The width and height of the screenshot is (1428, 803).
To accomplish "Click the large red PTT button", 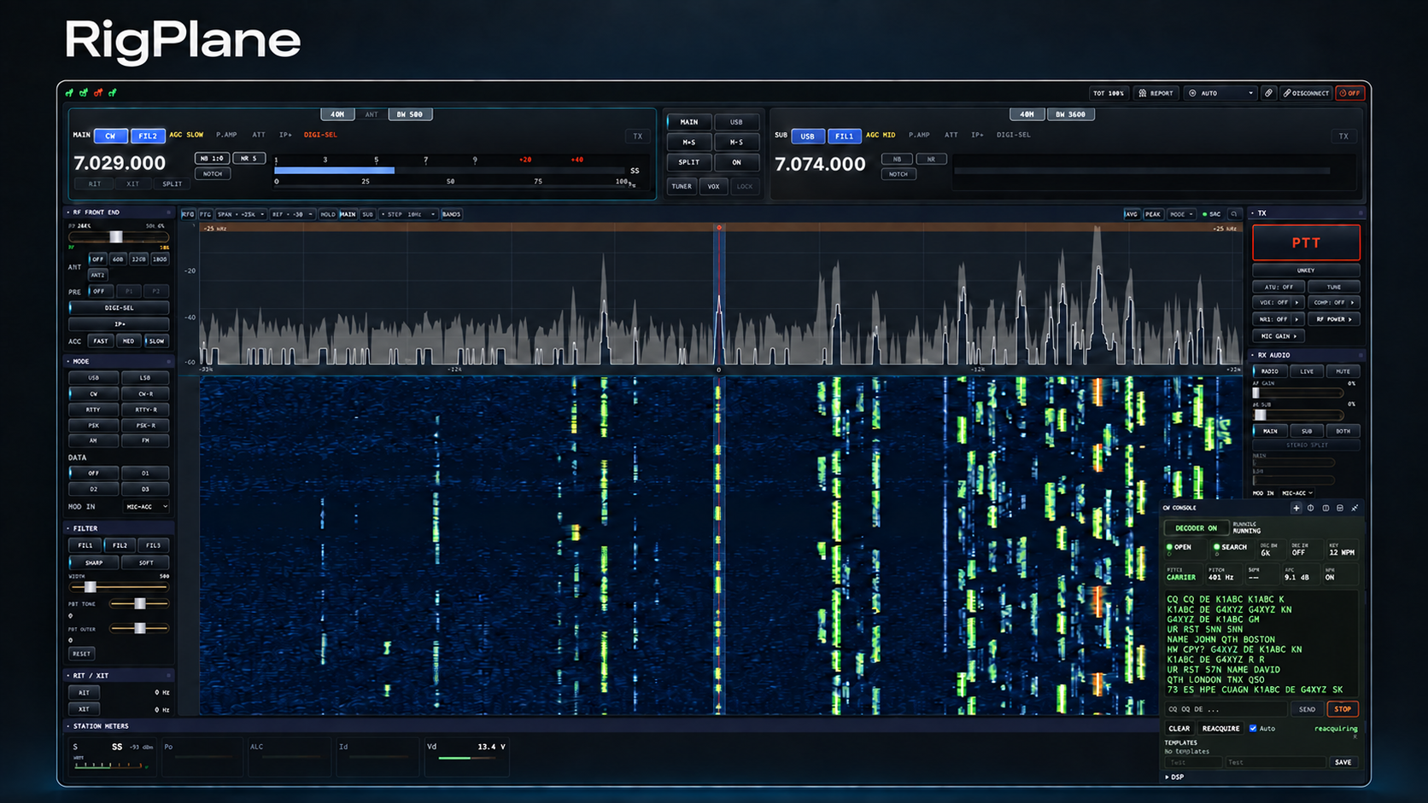I will click(1306, 243).
